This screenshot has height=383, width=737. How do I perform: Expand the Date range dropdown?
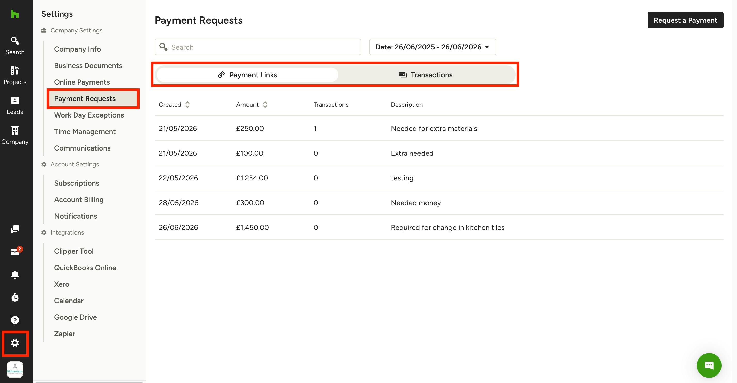[x=433, y=47]
